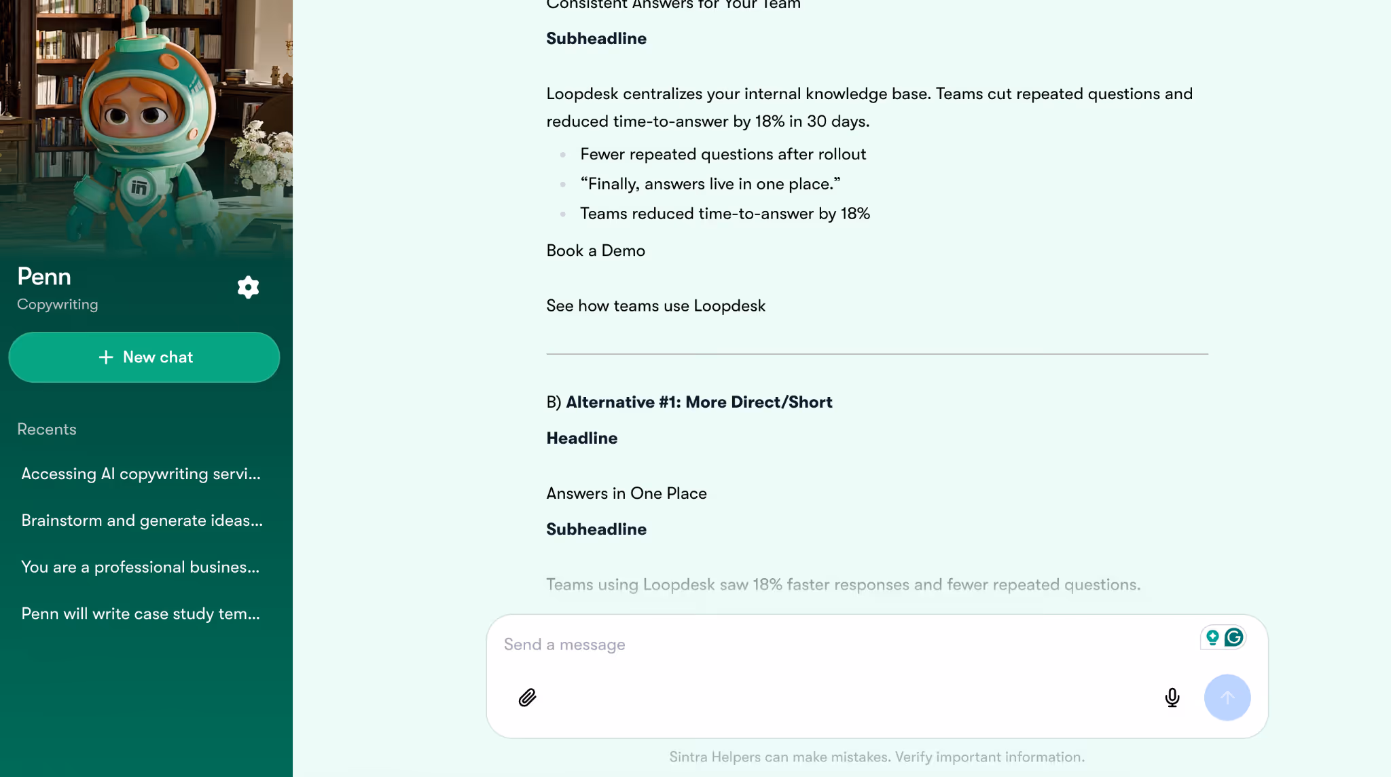Click the Recents section label
This screenshot has height=777, width=1391.
[x=47, y=430]
